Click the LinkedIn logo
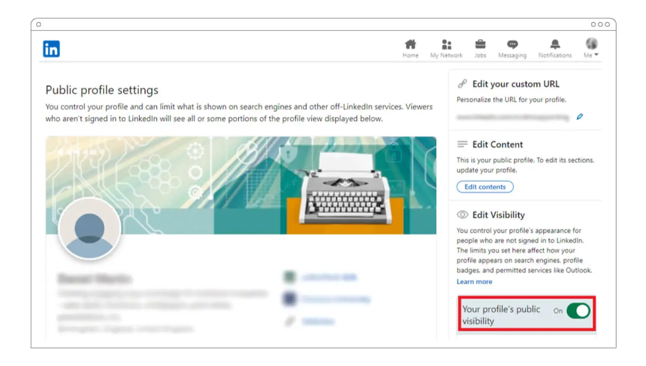 pos(51,49)
